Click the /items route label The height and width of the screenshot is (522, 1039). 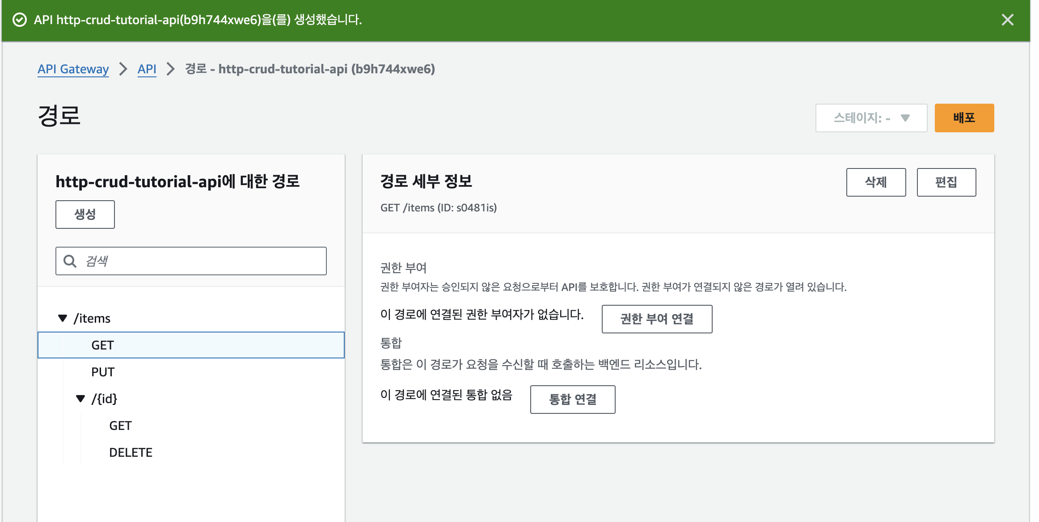pyautogui.click(x=92, y=318)
